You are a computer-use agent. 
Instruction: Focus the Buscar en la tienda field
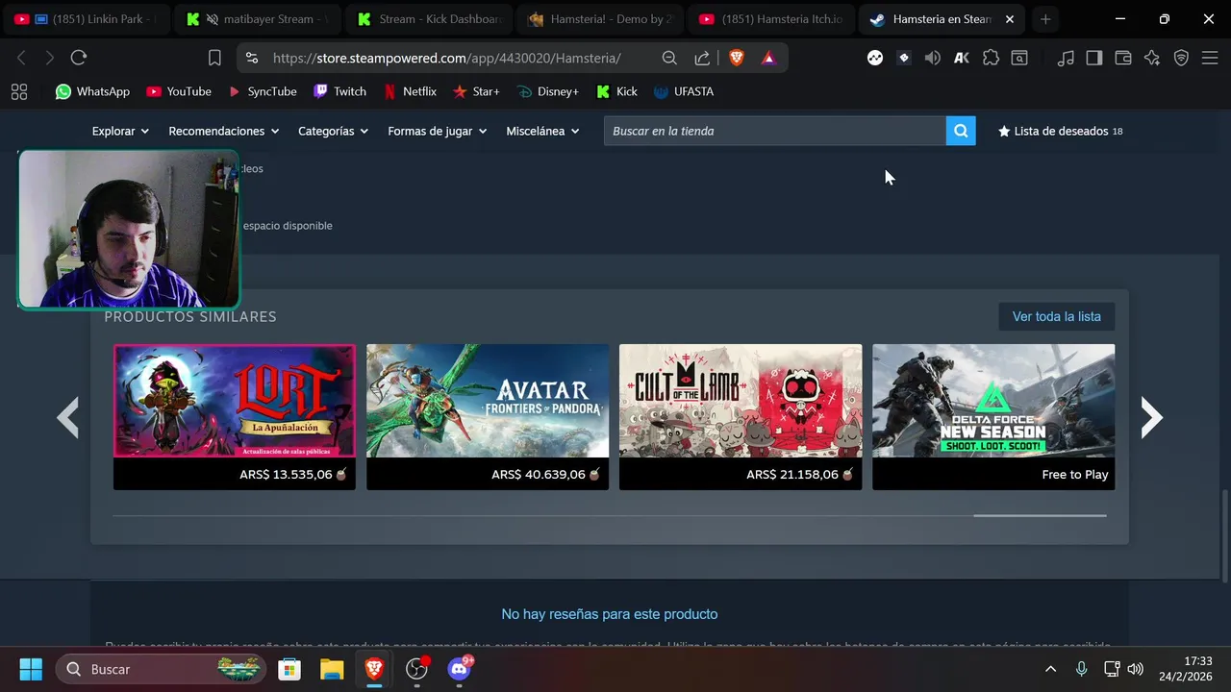click(x=775, y=131)
